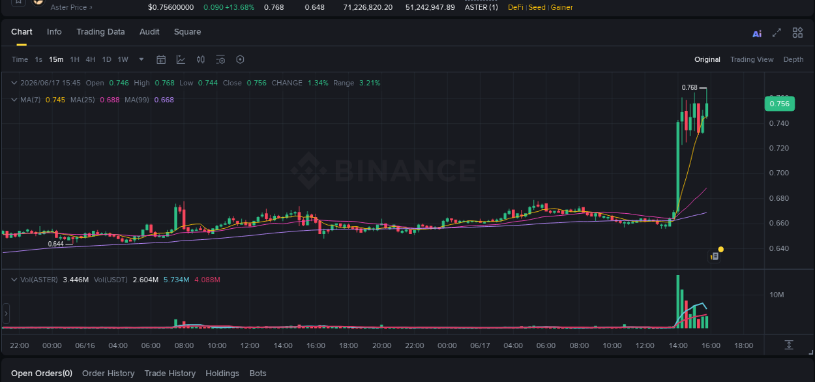Viewport: 815px width, 382px height.
Task: Select the Time interval option
Action: click(20, 59)
